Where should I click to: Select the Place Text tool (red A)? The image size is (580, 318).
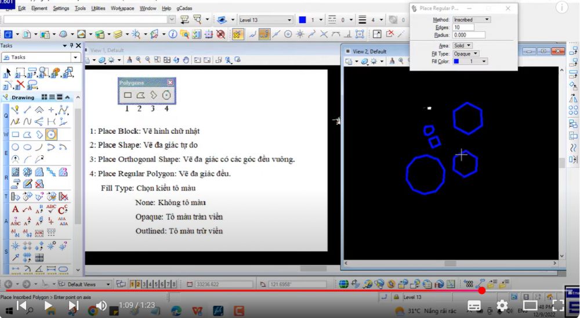15,209
